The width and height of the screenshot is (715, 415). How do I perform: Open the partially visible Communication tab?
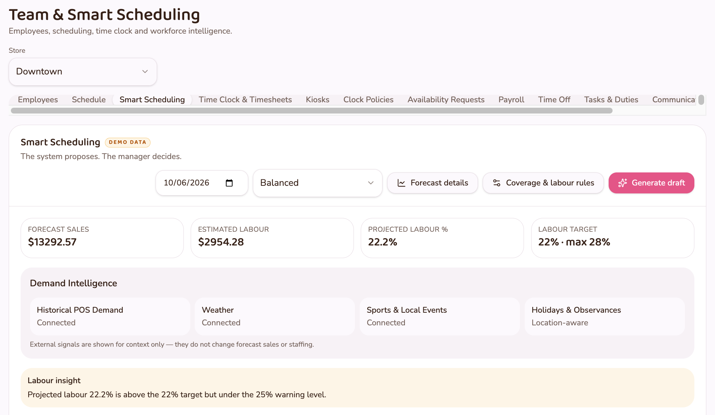point(673,99)
